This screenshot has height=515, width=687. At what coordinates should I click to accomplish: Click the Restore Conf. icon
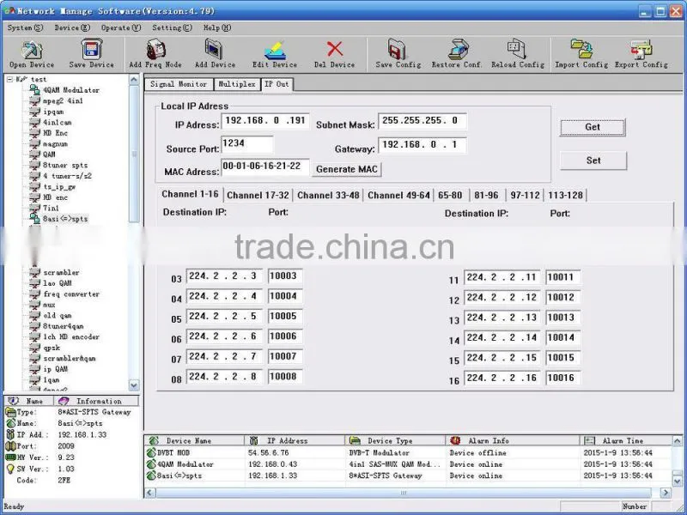458,49
